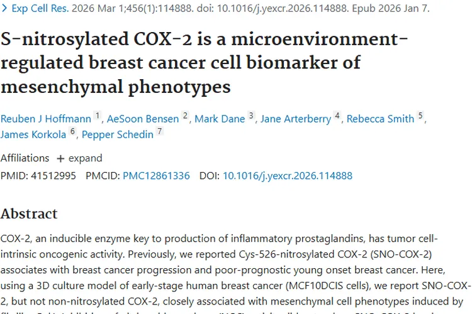
Task: Click affiliation superscript 3 after Dane
Action: pos(251,116)
